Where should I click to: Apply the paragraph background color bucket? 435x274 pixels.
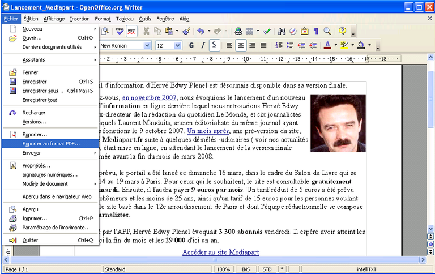point(361,45)
